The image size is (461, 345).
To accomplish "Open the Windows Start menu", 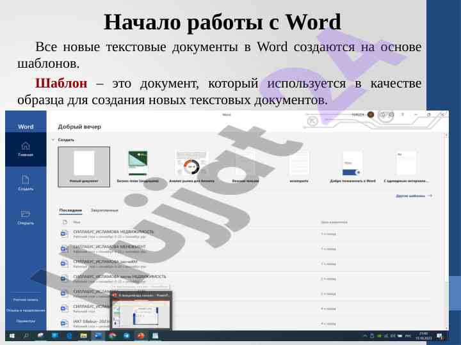I will (x=12, y=335).
